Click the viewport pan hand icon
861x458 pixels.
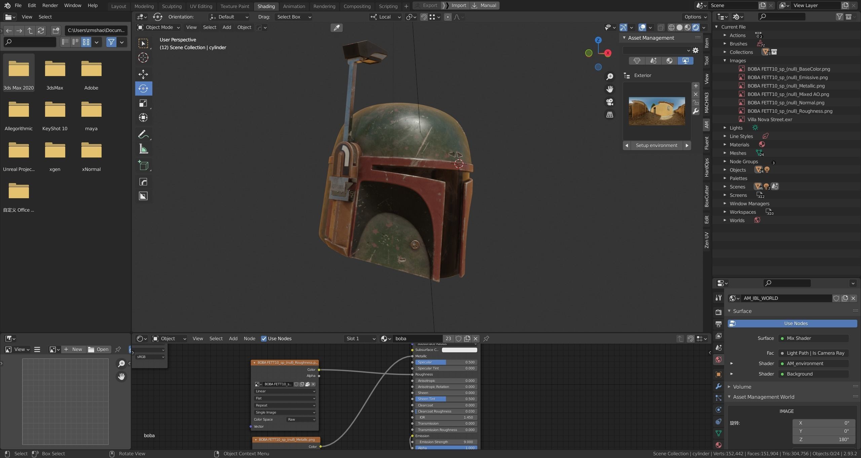coord(609,89)
